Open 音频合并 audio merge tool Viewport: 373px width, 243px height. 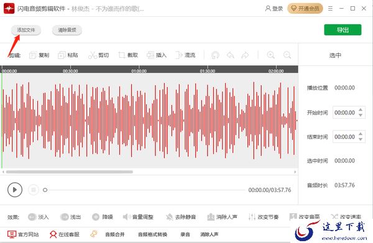(115, 234)
